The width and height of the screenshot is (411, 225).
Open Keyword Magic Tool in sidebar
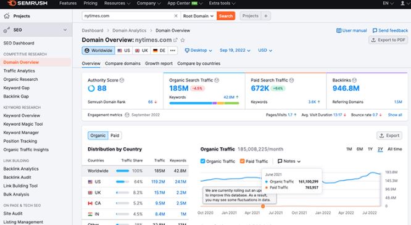coord(23,124)
